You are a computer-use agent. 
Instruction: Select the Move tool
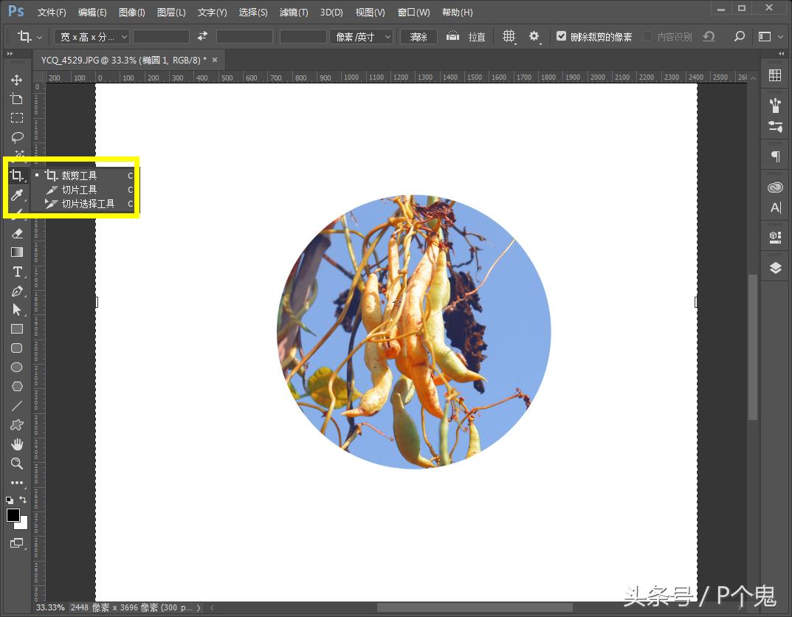(16, 80)
